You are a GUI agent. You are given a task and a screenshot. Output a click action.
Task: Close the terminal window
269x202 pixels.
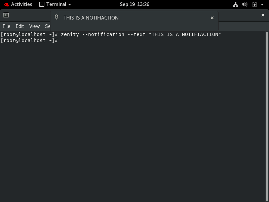pyautogui.click(x=263, y=15)
